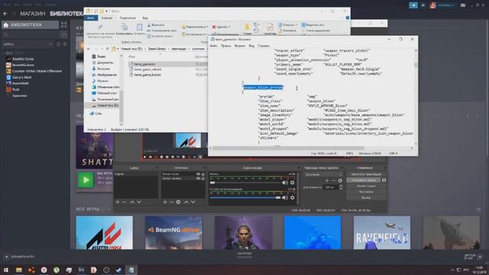Open BeamNG.drive thumbnail in Steam library
Image resolution: width=489 pixels, height=275 pixels.
[173, 232]
